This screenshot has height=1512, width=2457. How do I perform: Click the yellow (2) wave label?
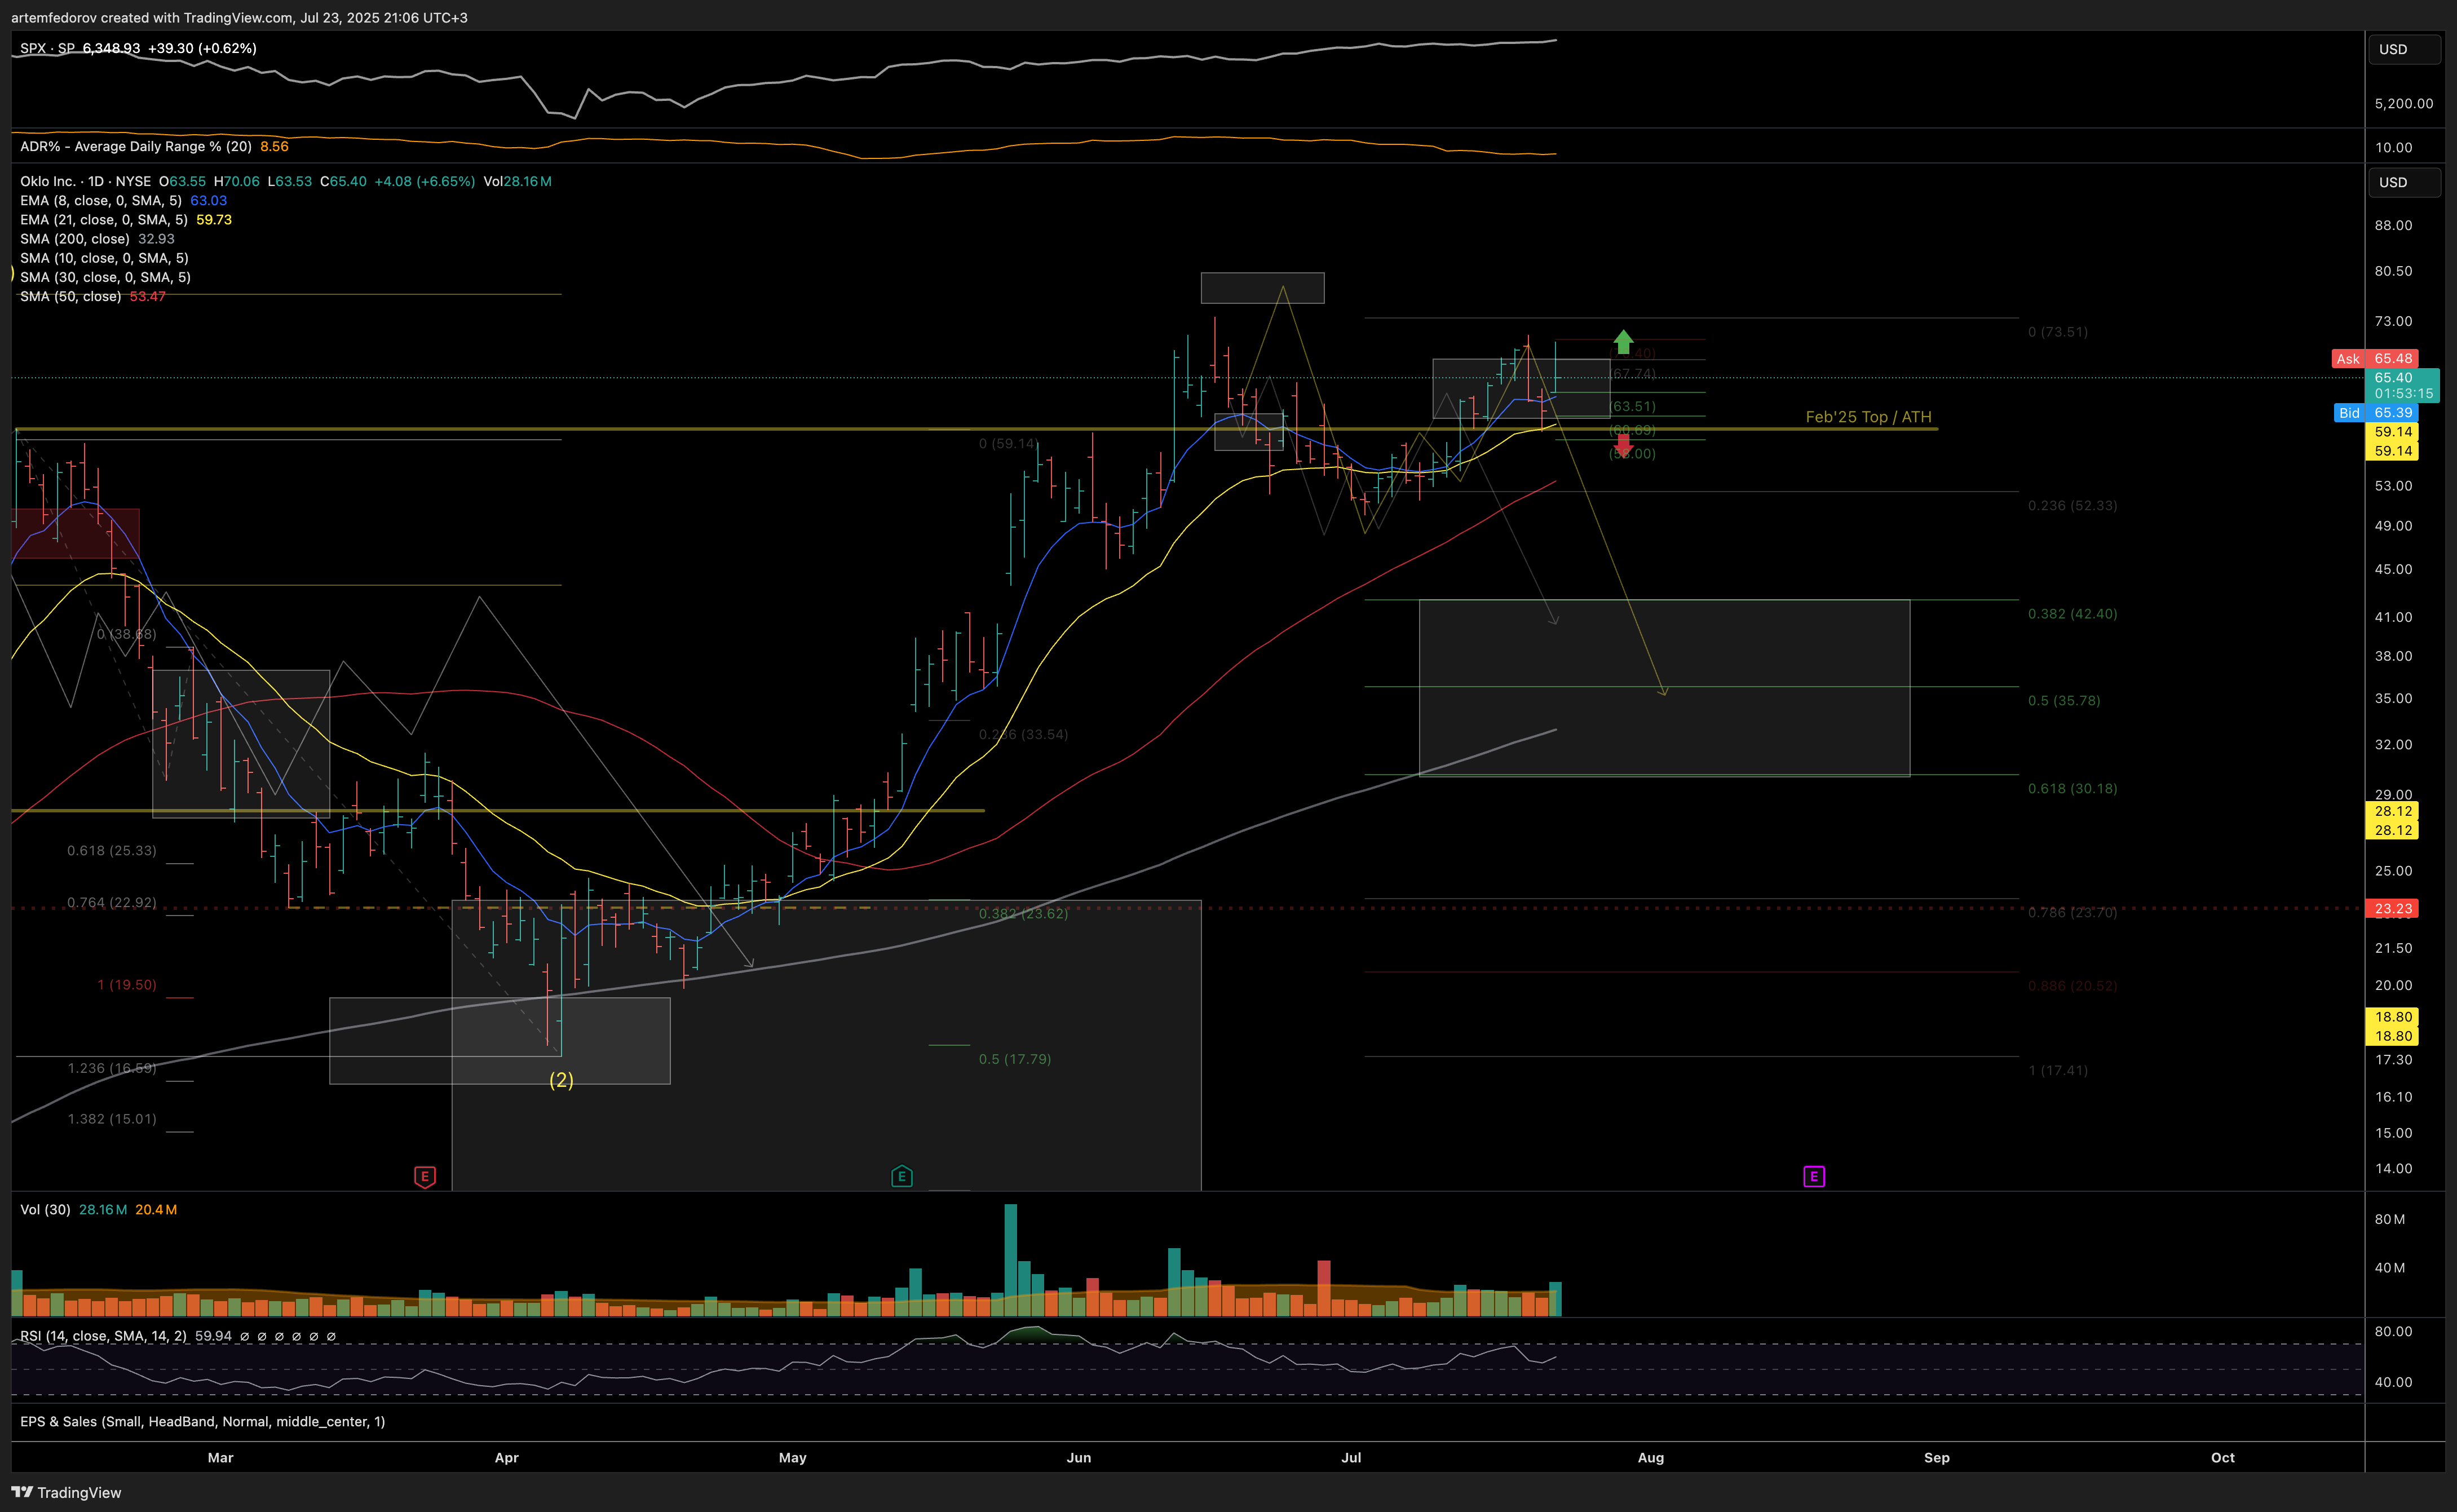(562, 1080)
